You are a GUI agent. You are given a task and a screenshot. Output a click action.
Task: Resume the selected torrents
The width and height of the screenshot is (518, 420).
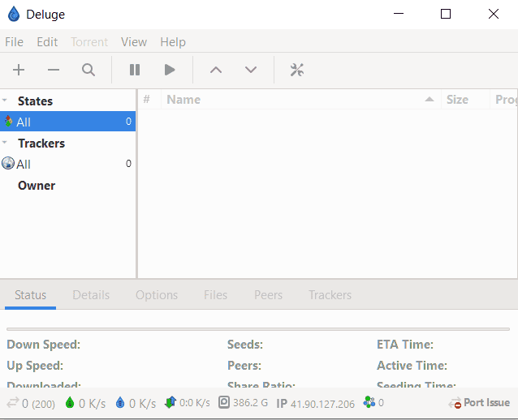[170, 70]
